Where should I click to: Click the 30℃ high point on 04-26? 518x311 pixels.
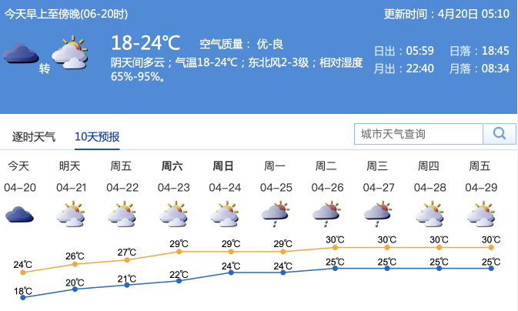click(335, 248)
